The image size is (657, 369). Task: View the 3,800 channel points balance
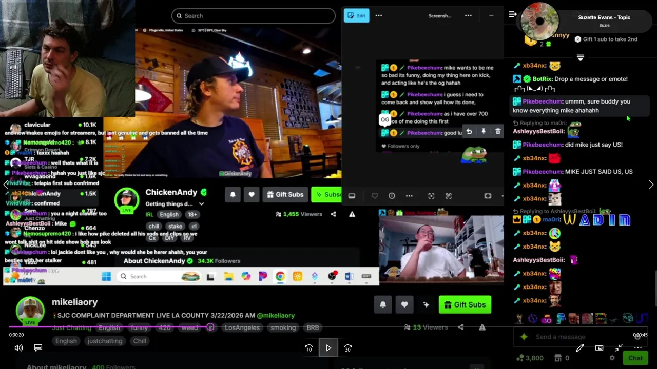pos(530,358)
